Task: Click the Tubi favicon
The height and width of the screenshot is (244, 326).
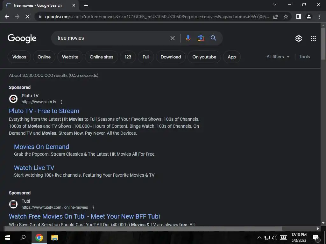Action: coord(13,204)
